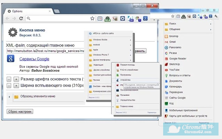This screenshot has width=222, height=139.
Task: Open SketchUp menu entry
Action: pos(188,64)
